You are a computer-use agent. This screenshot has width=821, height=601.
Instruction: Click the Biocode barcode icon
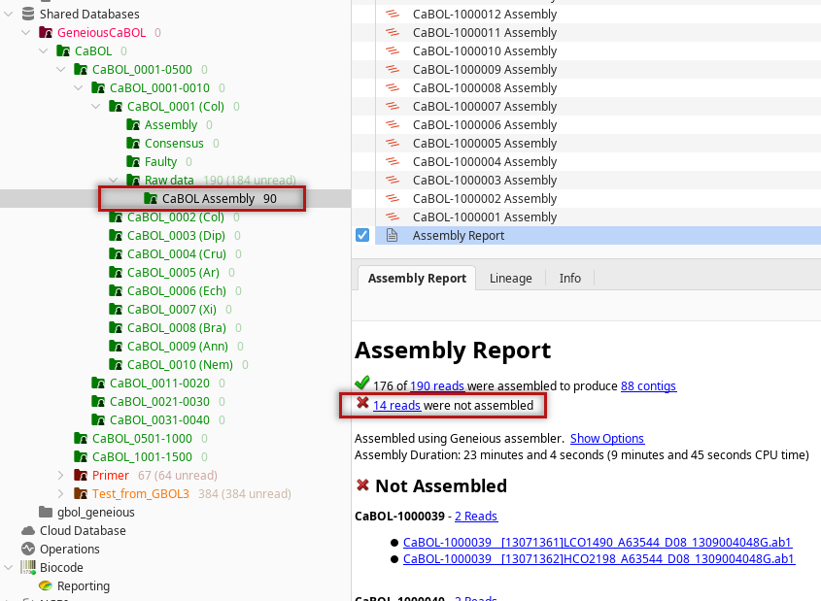(27, 568)
